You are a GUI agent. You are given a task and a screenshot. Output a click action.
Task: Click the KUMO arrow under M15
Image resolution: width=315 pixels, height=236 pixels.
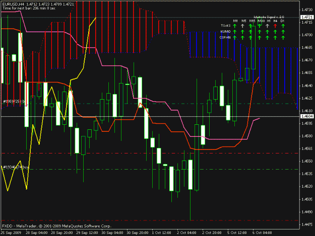pyautogui.click(x=250, y=32)
